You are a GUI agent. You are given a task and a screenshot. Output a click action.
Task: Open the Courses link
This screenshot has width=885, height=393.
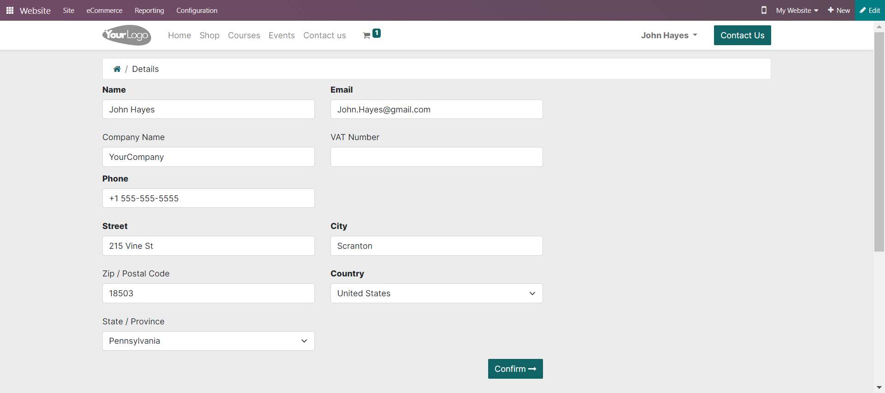pyautogui.click(x=244, y=35)
